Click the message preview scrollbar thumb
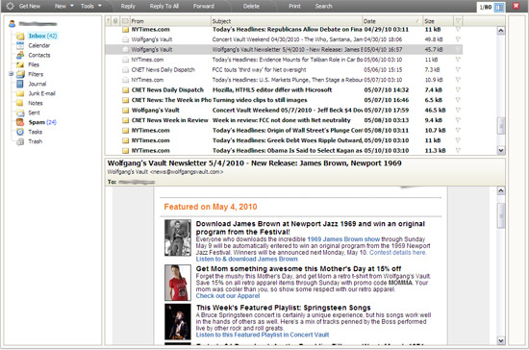Viewport: 529px width, 350px height. pos(501,215)
